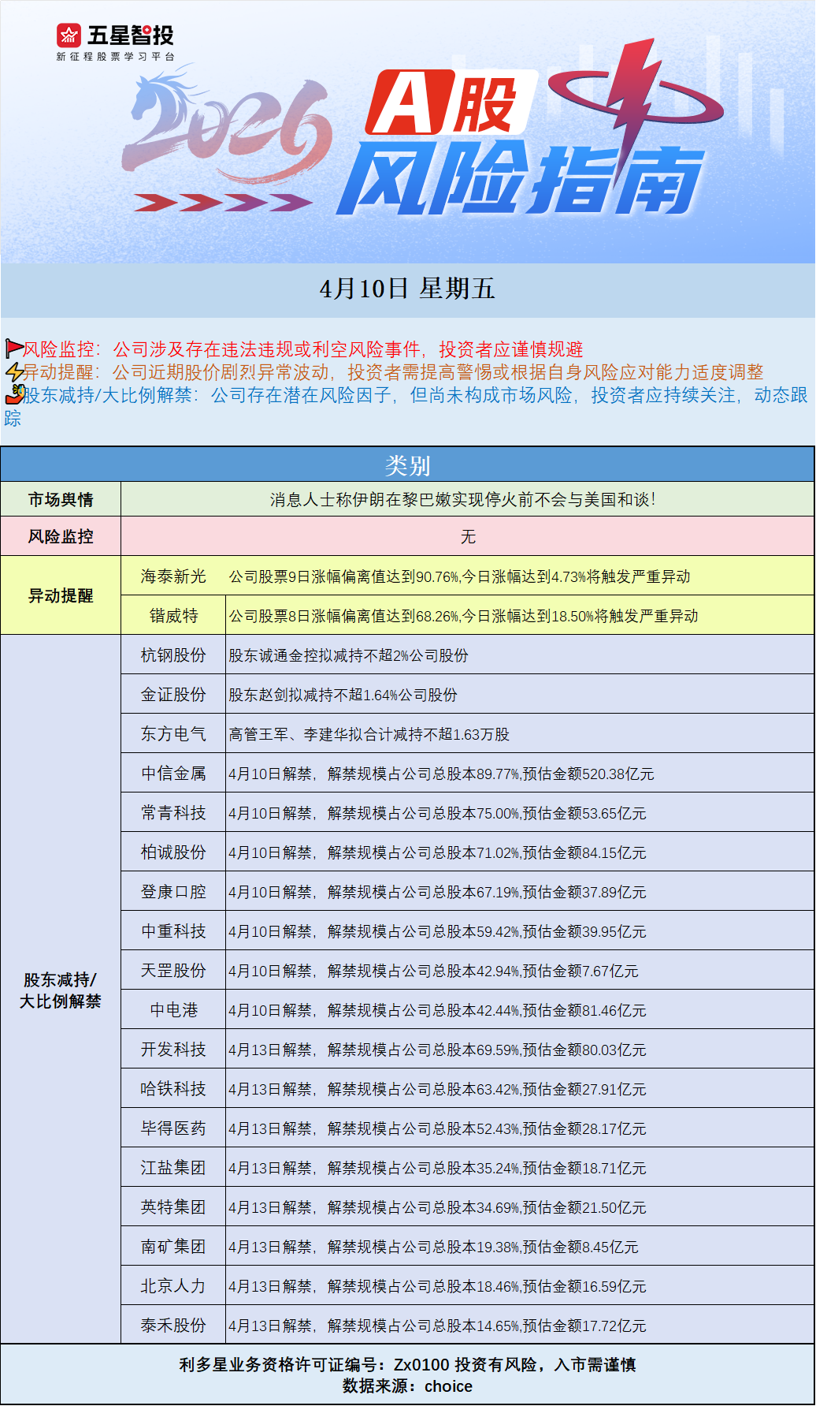This screenshot has height=1406, width=816.
Task: Click the 柏诚股份 stock name
Action: click(x=173, y=852)
